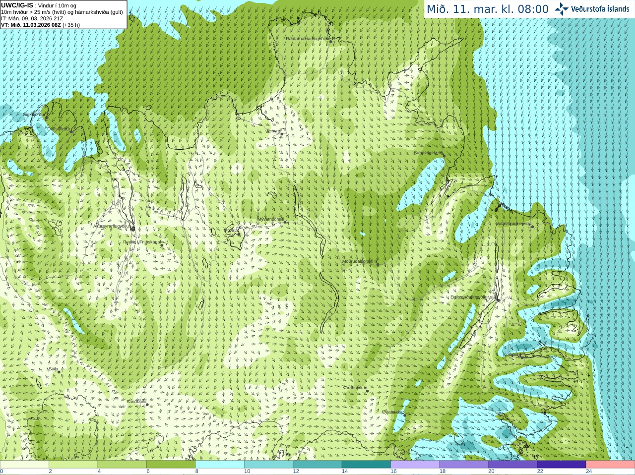Click the timestamp Mið. 11. mar. kl. 08:00

488,9
